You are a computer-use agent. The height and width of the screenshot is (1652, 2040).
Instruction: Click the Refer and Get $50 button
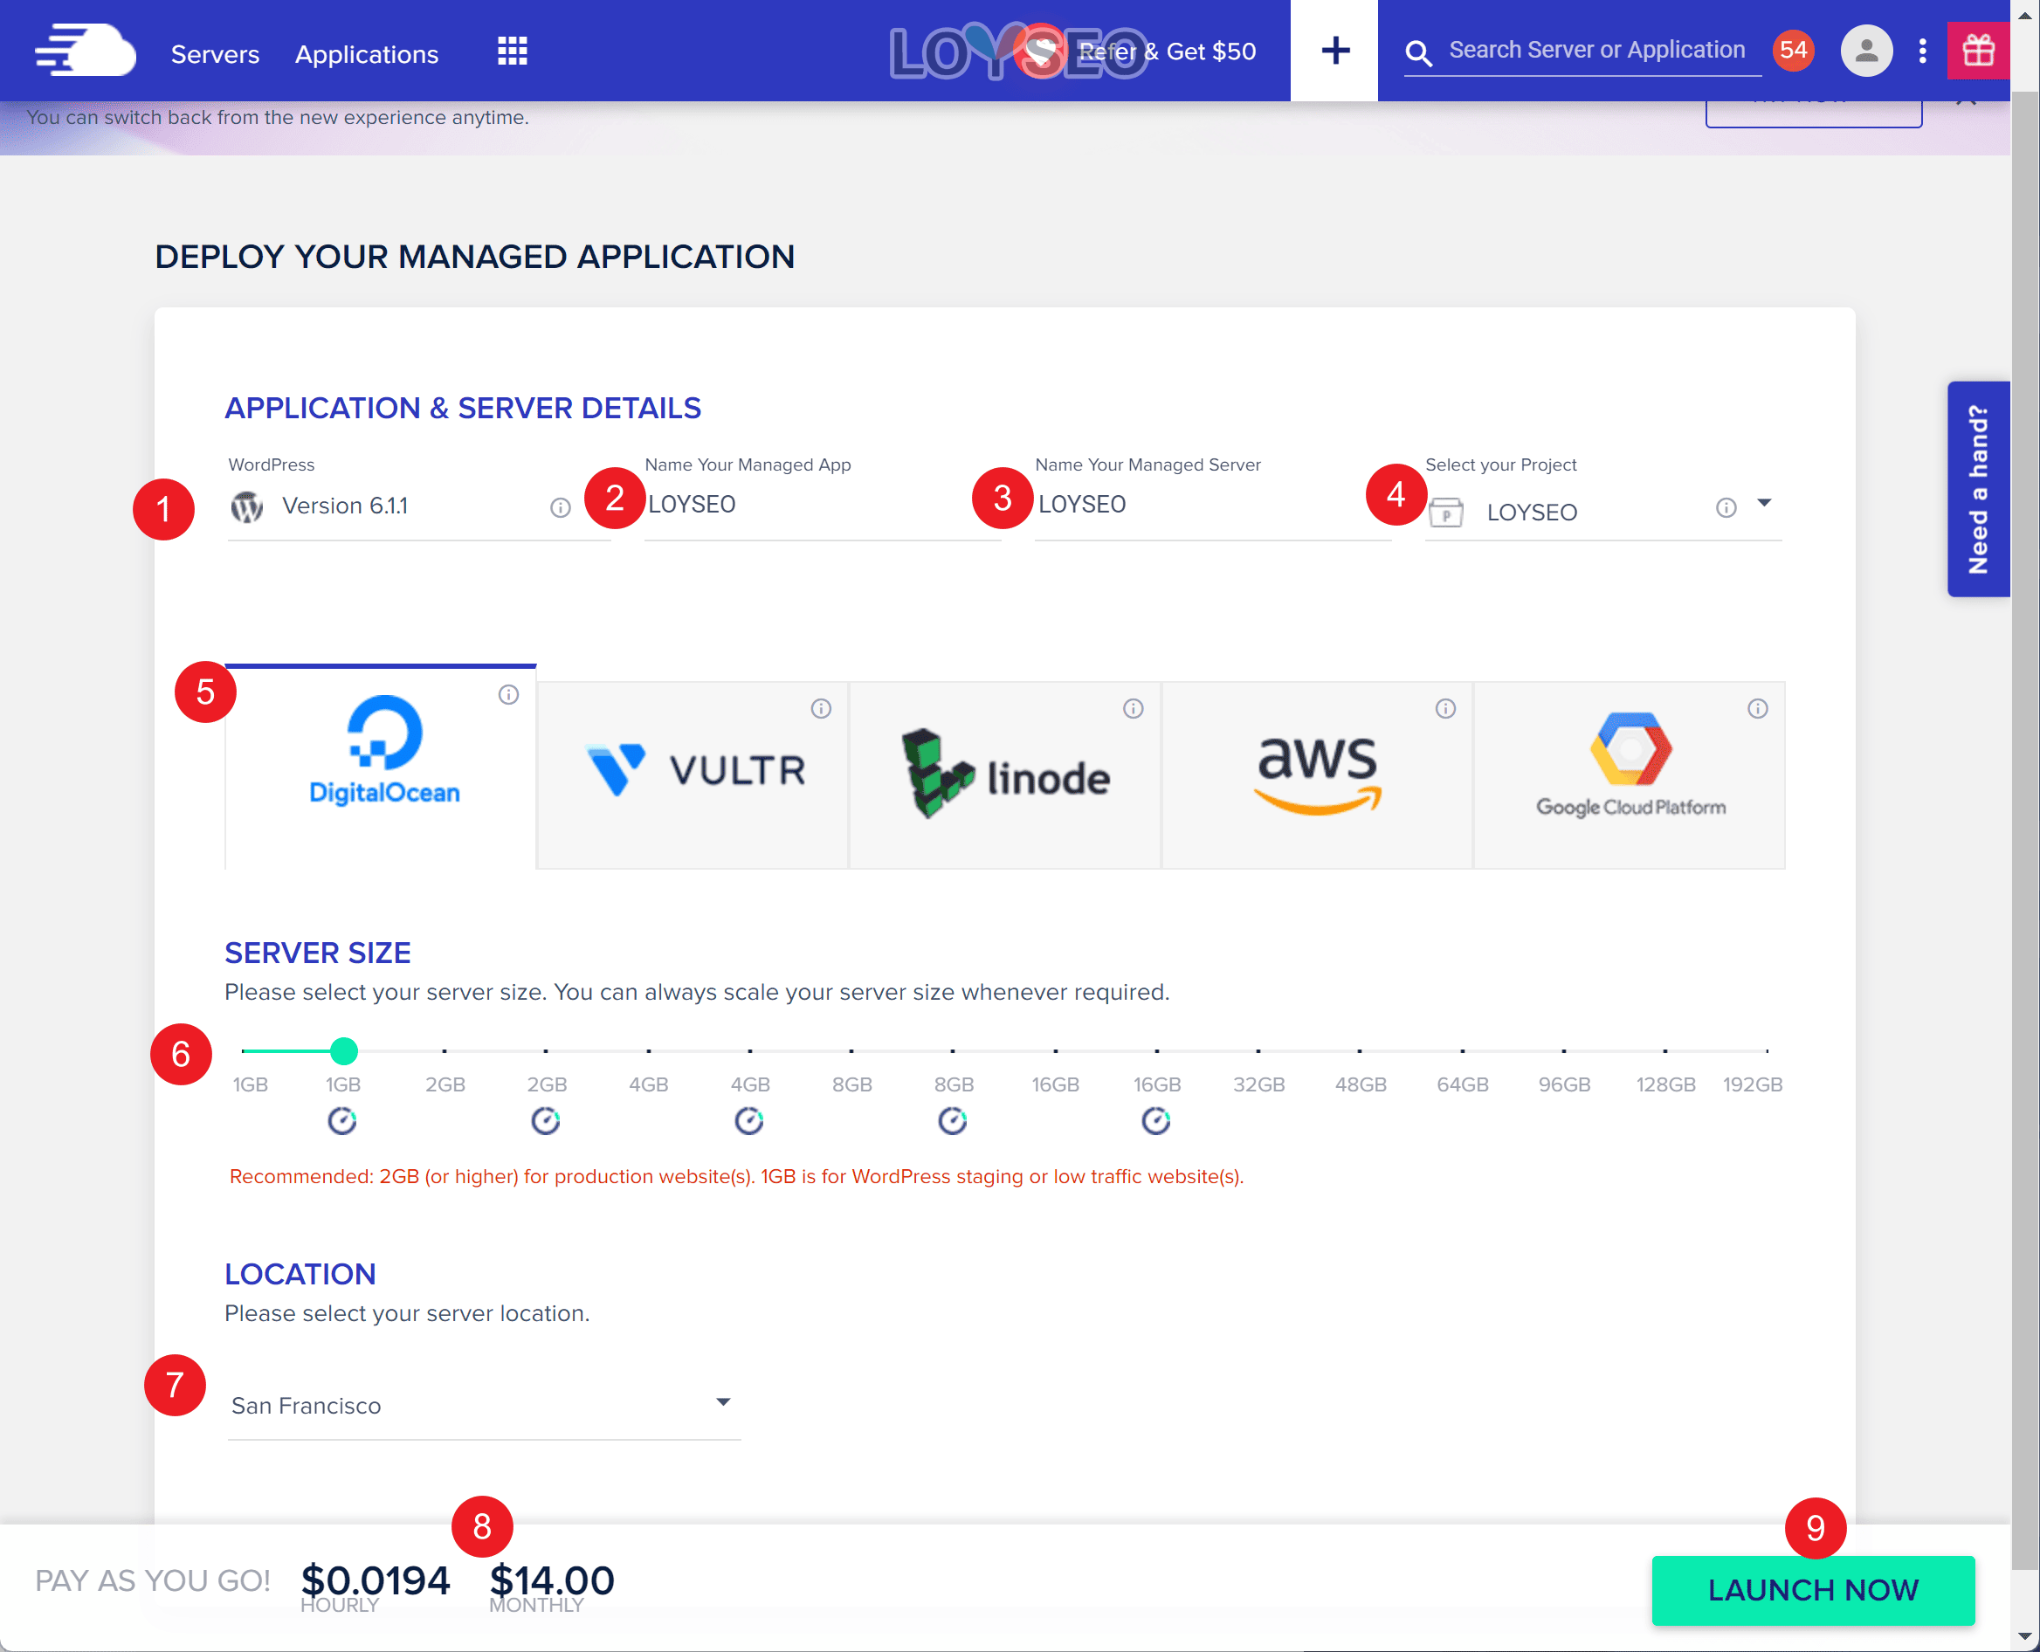1168,51
